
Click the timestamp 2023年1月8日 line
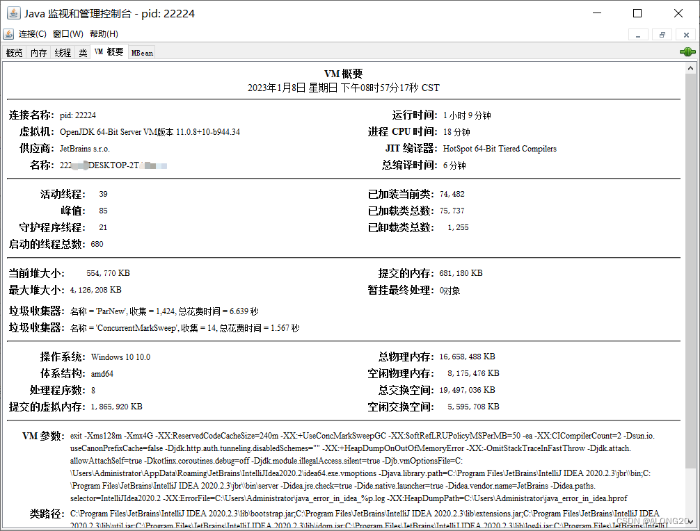tap(344, 88)
